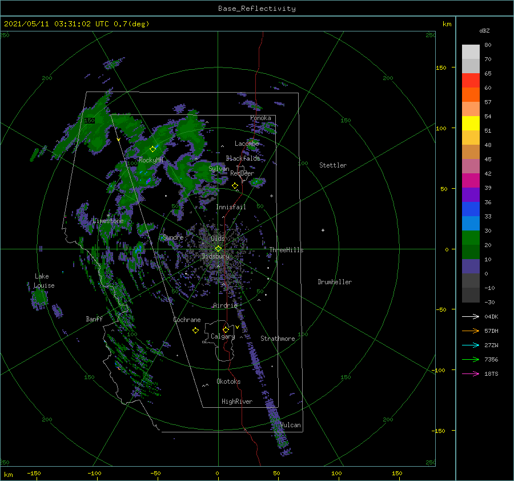Pick the green 20 dBZ color swatch
The image size is (514, 481).
[471, 238]
